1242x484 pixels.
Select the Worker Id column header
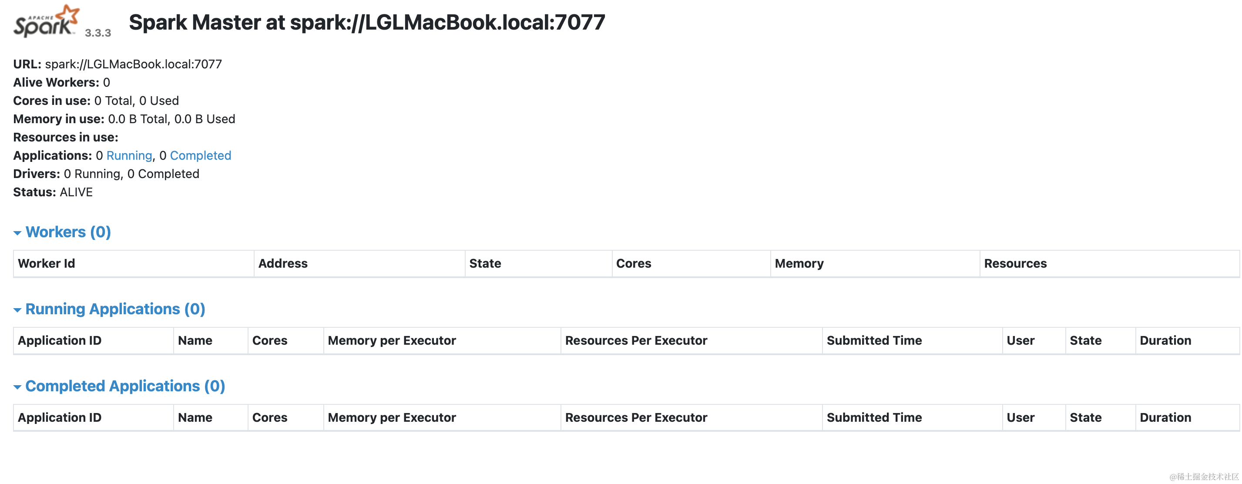click(x=46, y=263)
